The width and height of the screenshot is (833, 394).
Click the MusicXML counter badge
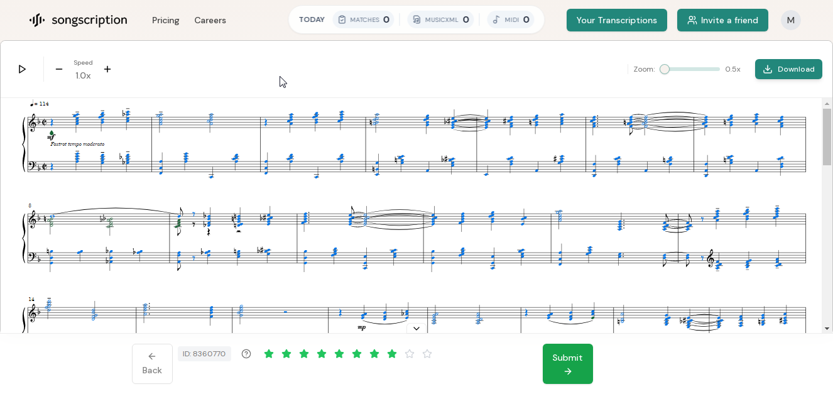coord(440,19)
